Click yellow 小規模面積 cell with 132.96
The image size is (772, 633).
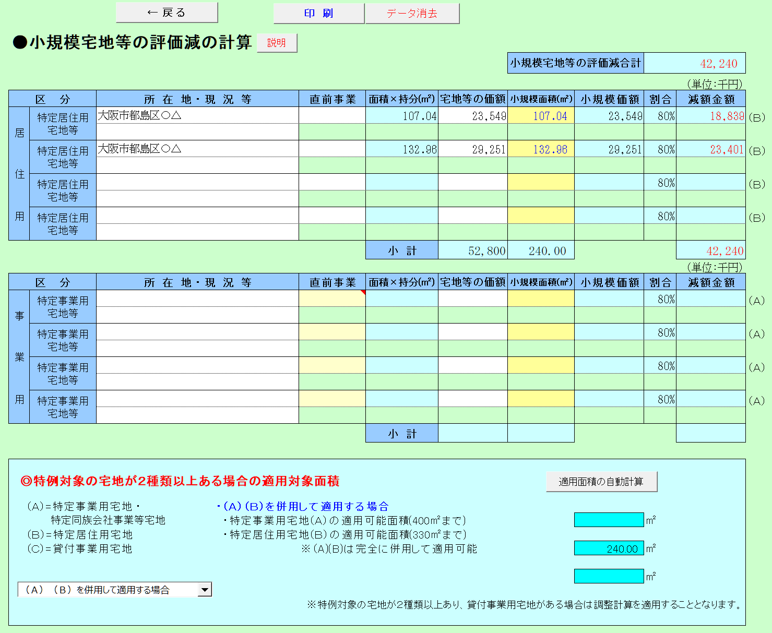tap(541, 149)
